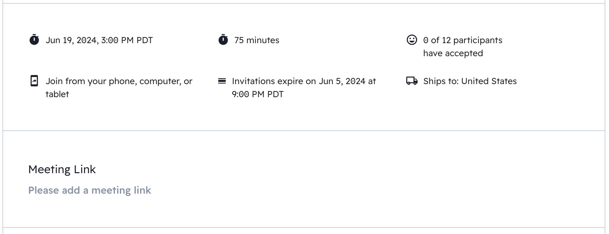Click the smiley face participants icon

412,40
